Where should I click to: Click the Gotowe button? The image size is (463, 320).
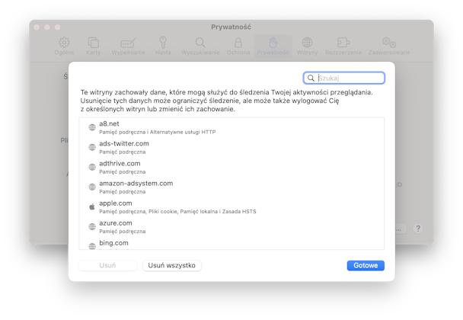(366, 265)
